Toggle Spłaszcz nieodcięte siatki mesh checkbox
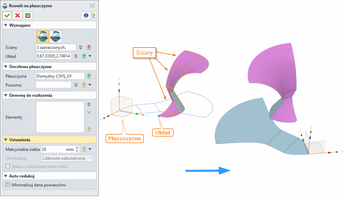Image resolution: width=343 pixels, height=197 pixels. tap(8, 167)
